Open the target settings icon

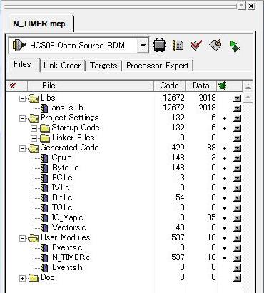click(178, 45)
